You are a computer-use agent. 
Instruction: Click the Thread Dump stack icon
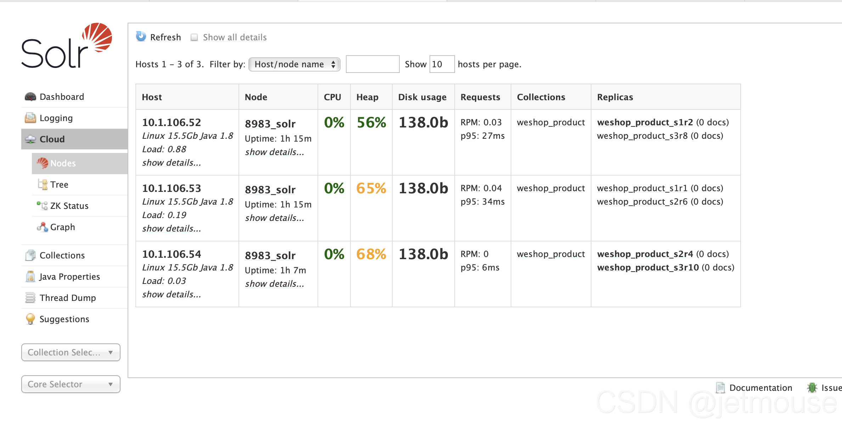point(30,298)
